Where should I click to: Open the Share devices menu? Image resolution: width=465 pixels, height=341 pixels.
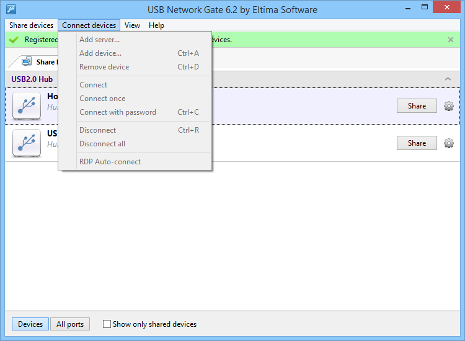point(31,25)
